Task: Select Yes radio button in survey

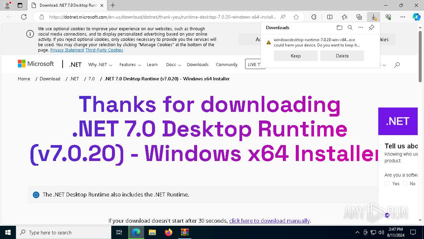Action: coord(387,184)
